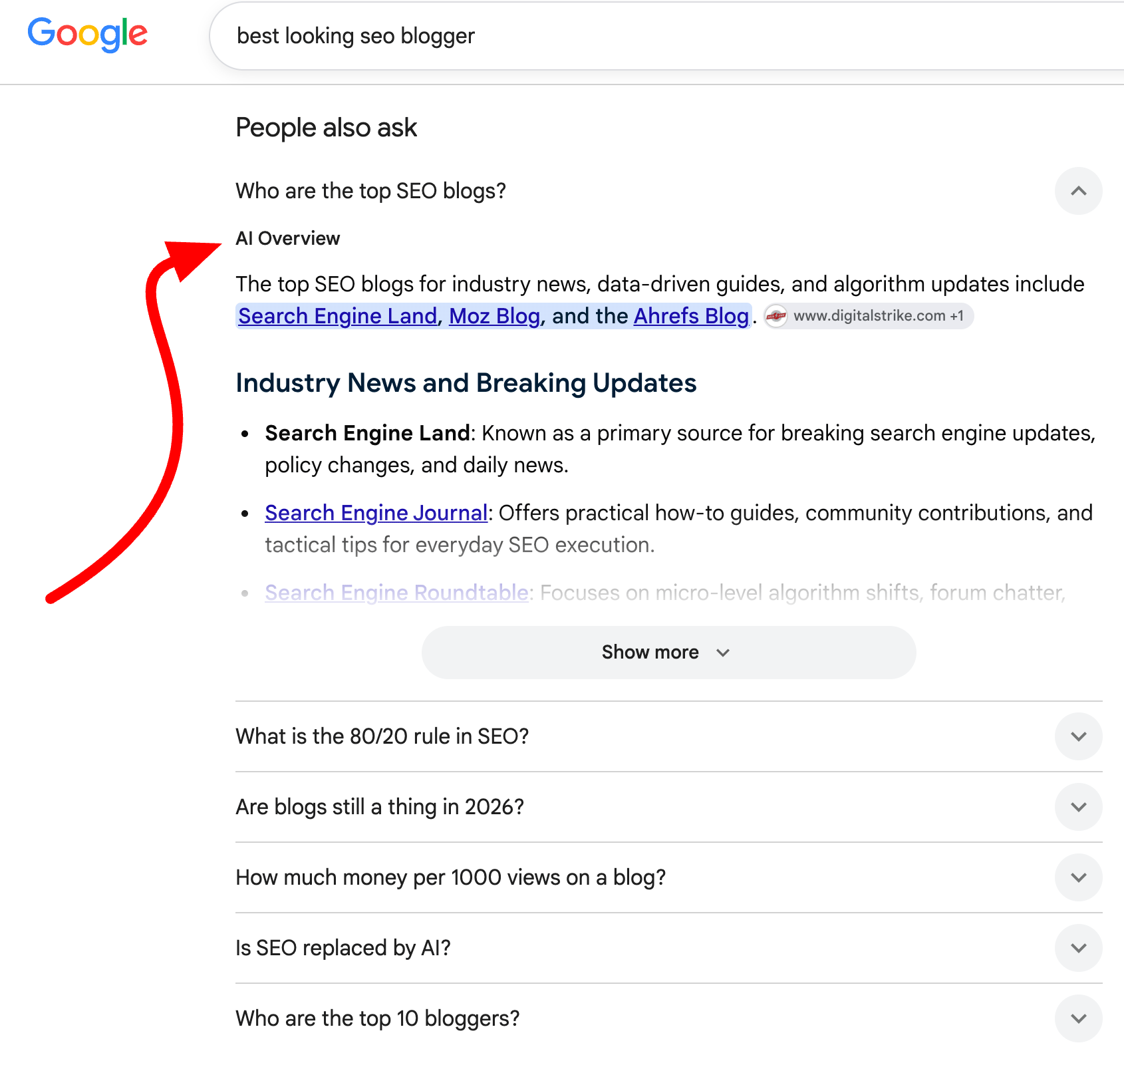Open the Ahrefs Blog link

pos(691,316)
